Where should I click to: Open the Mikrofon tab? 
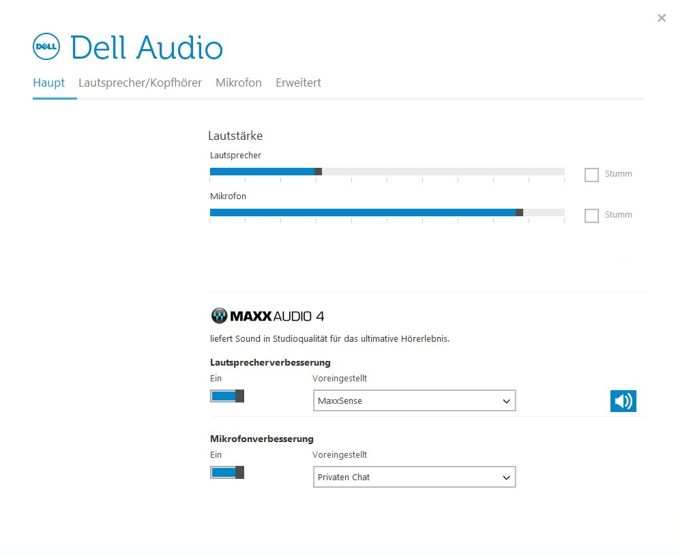(x=239, y=83)
